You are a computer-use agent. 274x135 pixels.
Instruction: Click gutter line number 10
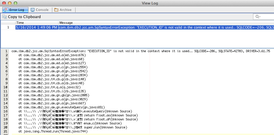tap(5, 87)
